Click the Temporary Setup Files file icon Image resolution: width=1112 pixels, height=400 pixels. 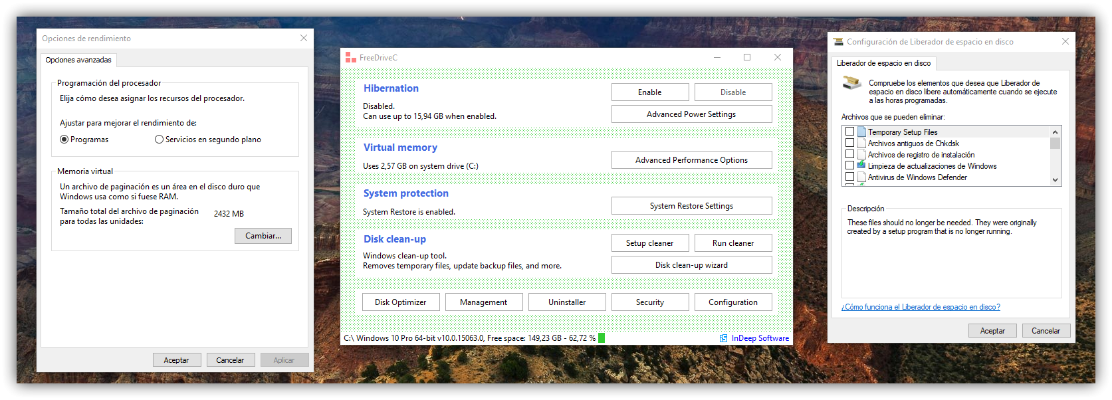[x=861, y=132]
